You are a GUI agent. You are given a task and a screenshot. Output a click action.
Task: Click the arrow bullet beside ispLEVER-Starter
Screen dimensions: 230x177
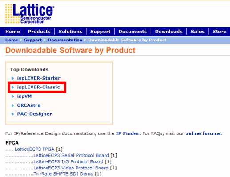(x=13, y=78)
